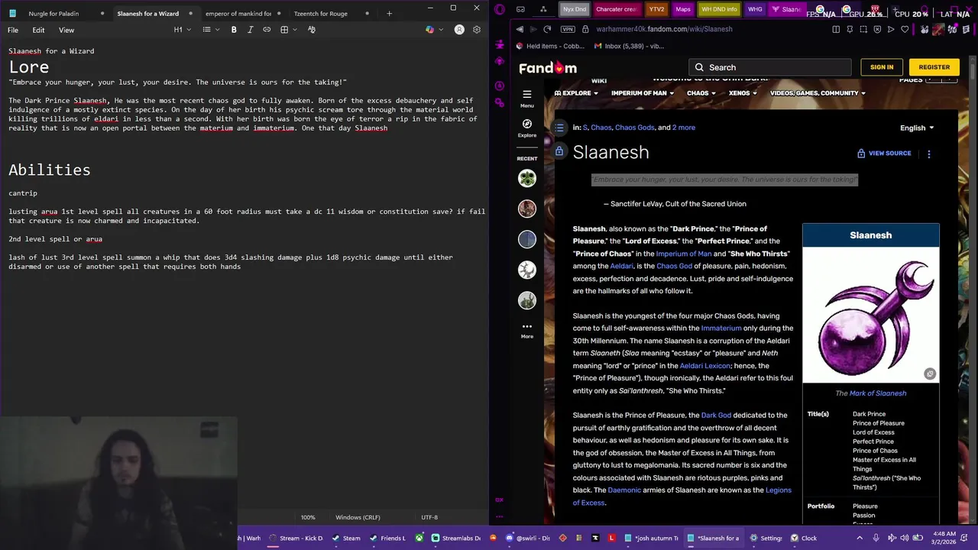Open the English language dropdown
The height and width of the screenshot is (550, 978).
(917, 128)
